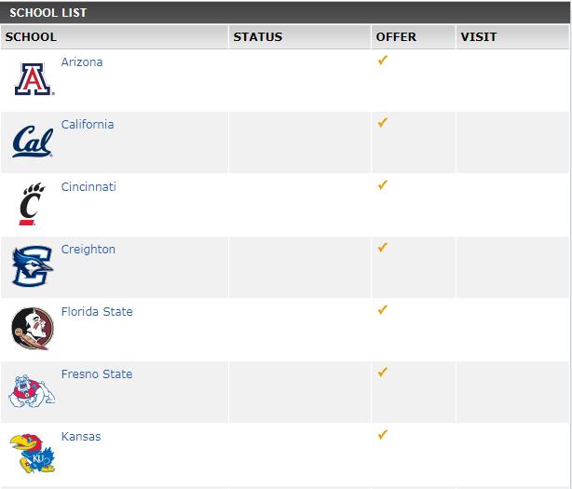Click the California offer checkmark
The height and width of the screenshot is (489, 572).
pyautogui.click(x=382, y=123)
